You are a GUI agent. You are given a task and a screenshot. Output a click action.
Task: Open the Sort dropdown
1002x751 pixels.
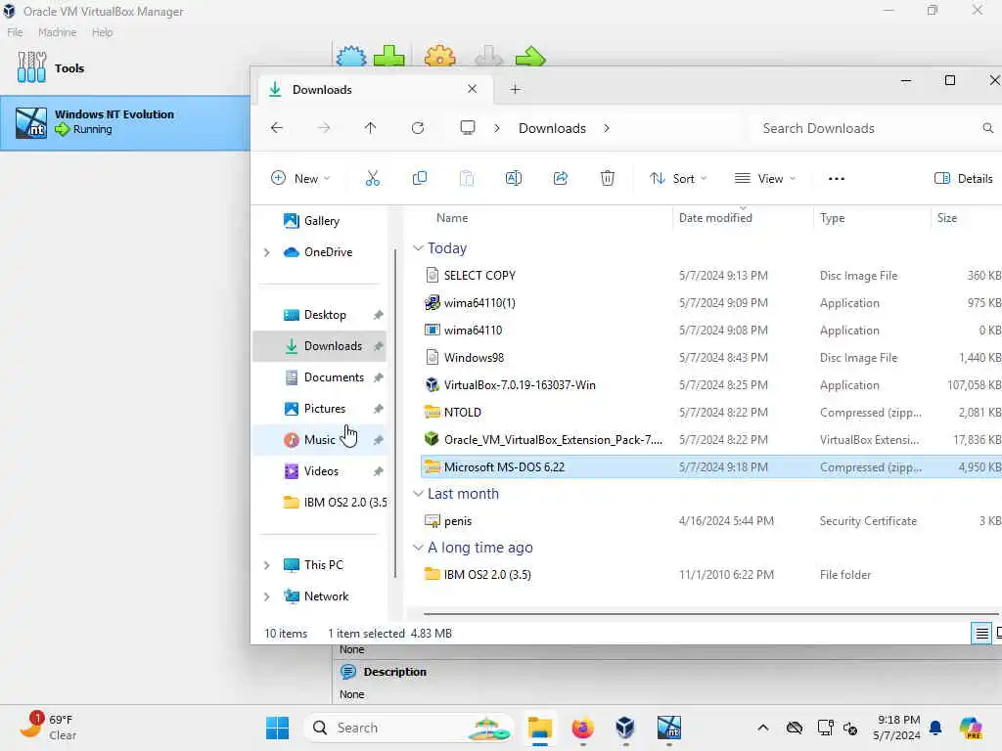click(x=678, y=179)
